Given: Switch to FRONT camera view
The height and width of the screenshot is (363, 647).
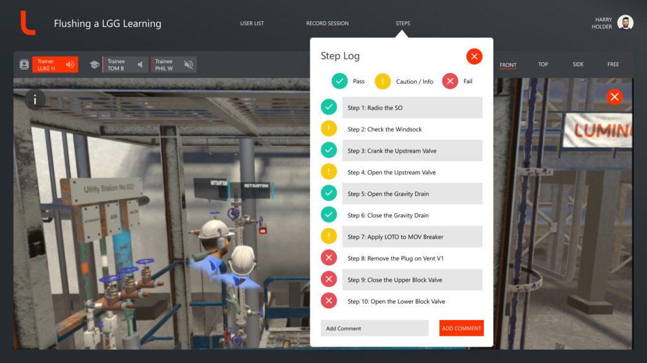Looking at the screenshot, I should coord(508,65).
